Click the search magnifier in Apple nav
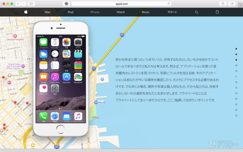The width and height of the screenshot is (243, 152). 196,12
